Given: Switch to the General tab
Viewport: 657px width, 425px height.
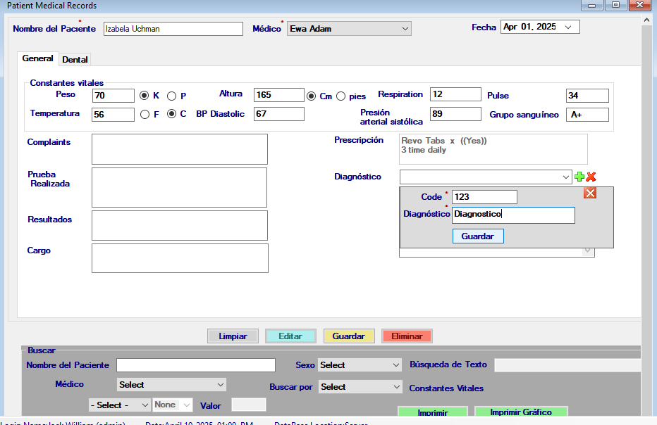Looking at the screenshot, I should tap(37, 59).
